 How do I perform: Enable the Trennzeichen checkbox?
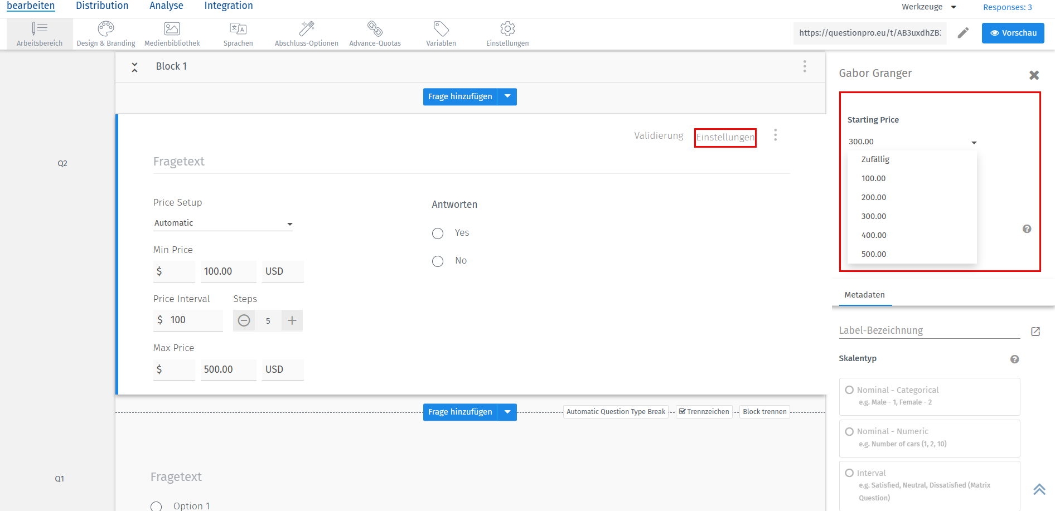pyautogui.click(x=682, y=411)
